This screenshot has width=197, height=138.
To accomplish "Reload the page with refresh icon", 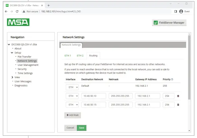I will coord(17,11).
